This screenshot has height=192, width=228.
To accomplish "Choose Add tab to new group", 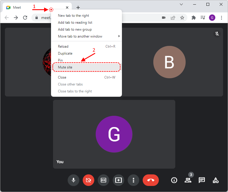I will (x=86, y=29).
